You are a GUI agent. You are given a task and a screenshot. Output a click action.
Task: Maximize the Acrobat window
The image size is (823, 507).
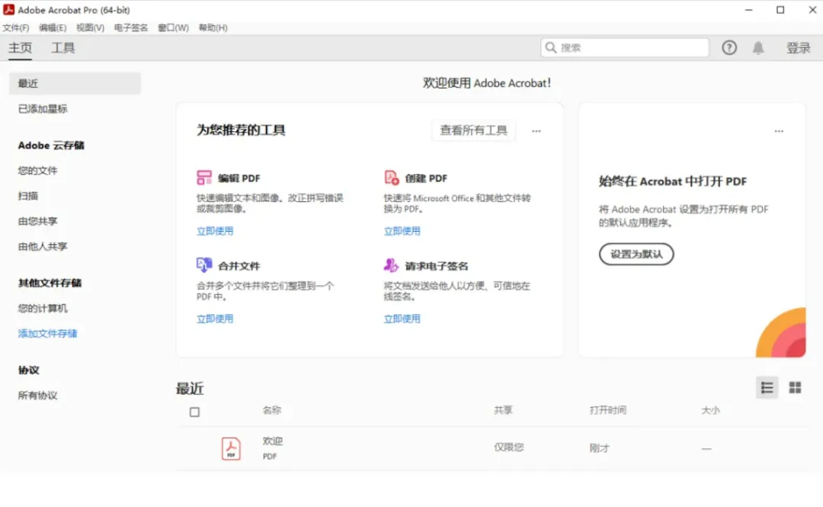[780, 9]
